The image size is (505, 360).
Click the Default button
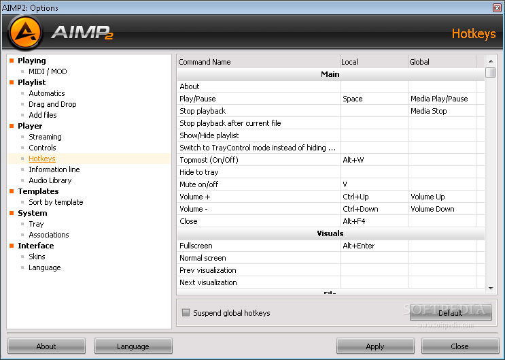pos(451,312)
